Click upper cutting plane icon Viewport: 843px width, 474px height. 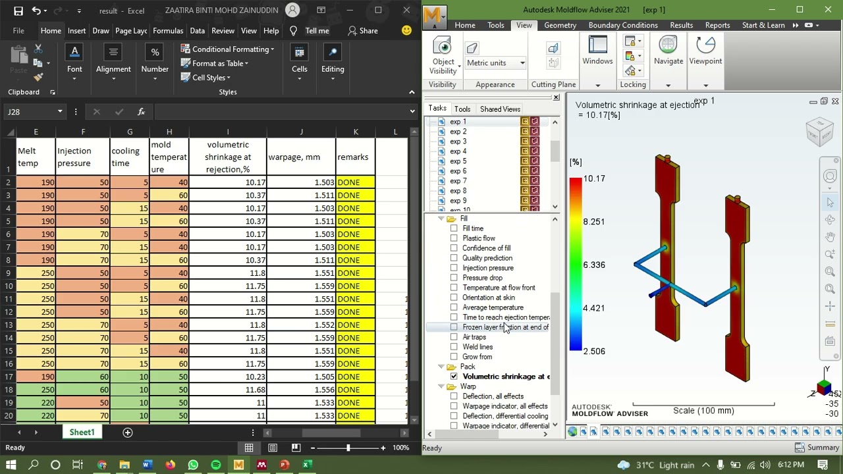(553, 48)
